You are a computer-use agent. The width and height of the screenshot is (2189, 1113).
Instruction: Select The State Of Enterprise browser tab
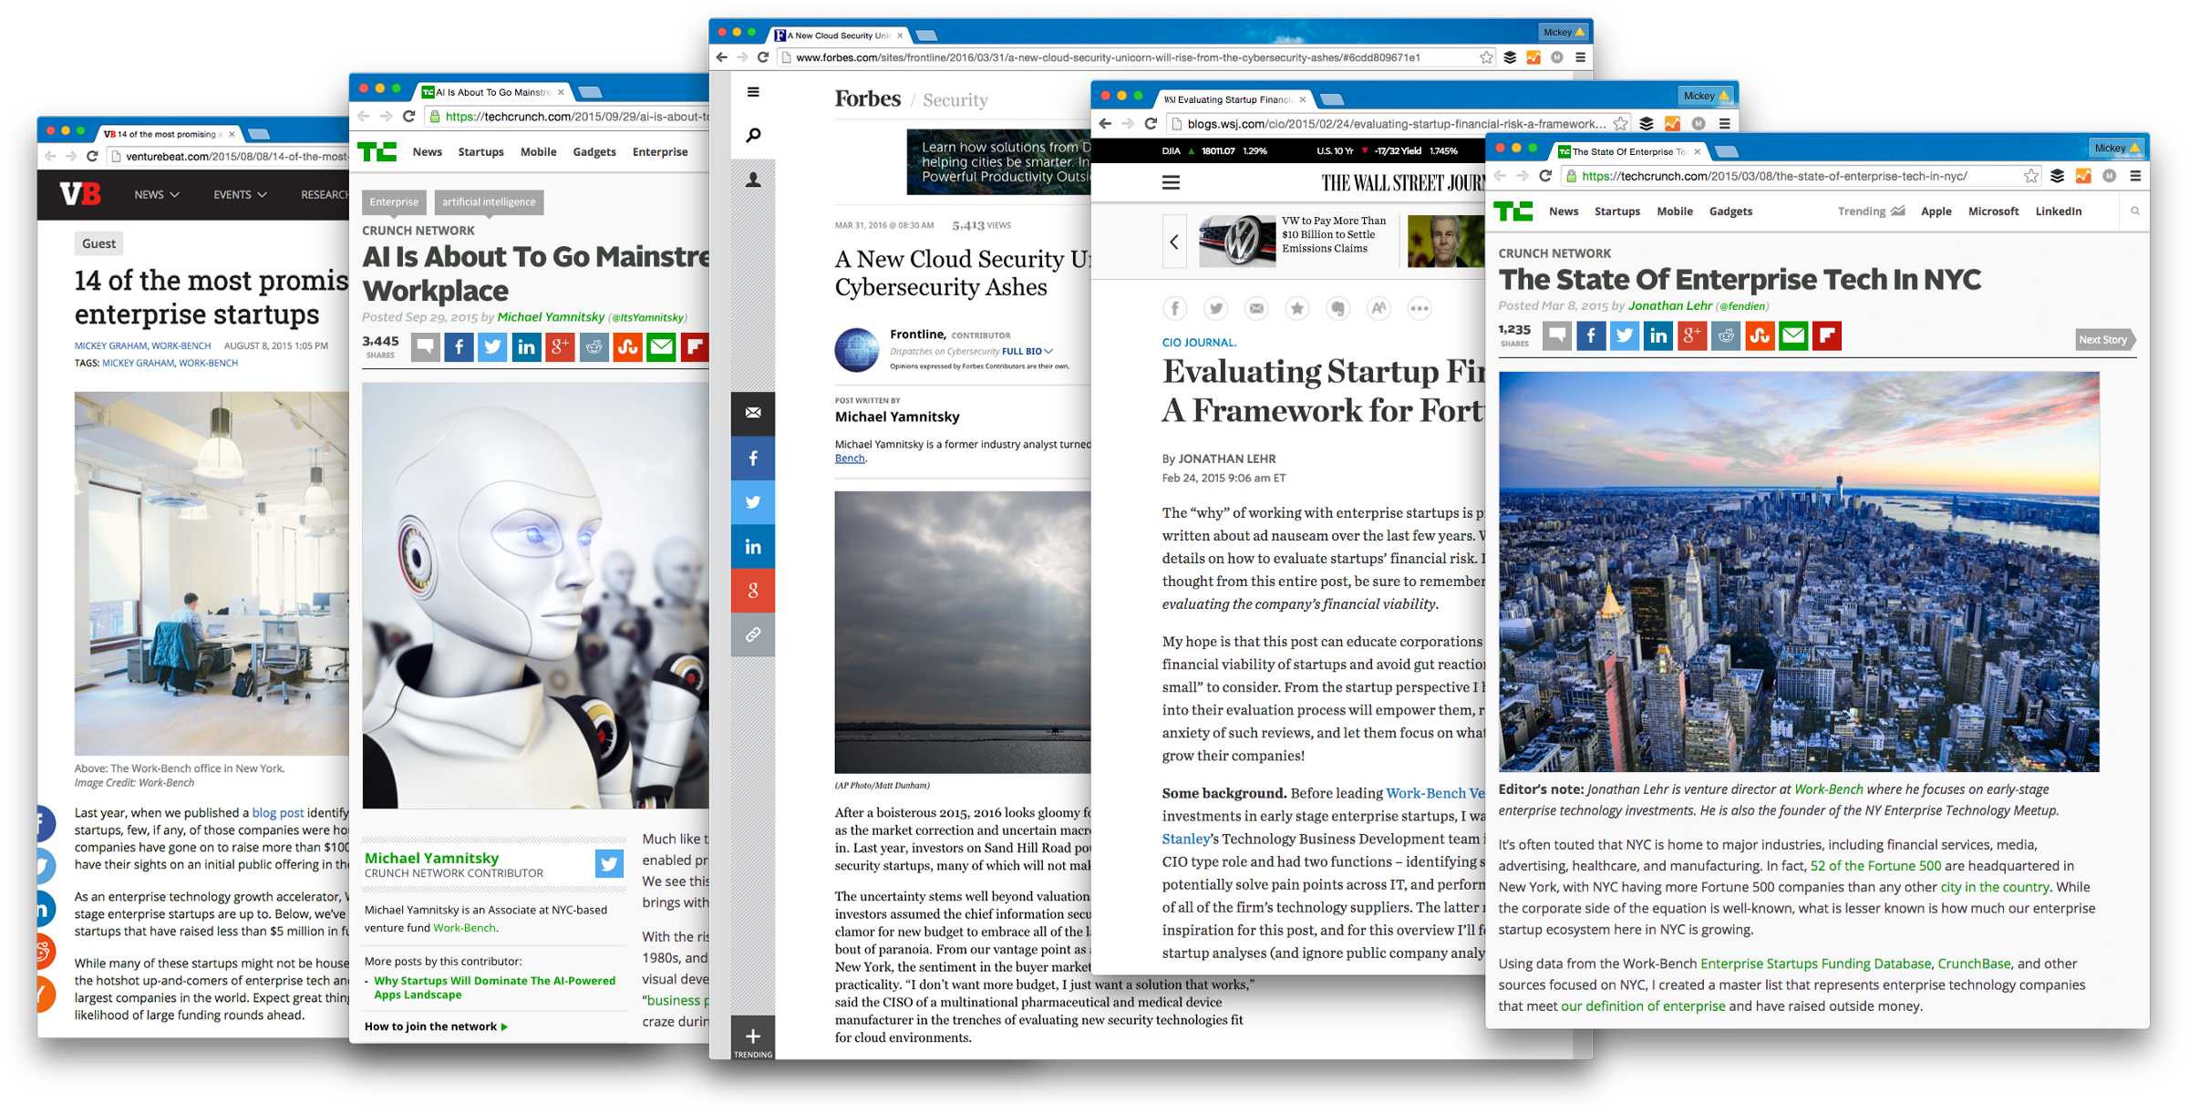click(1631, 152)
